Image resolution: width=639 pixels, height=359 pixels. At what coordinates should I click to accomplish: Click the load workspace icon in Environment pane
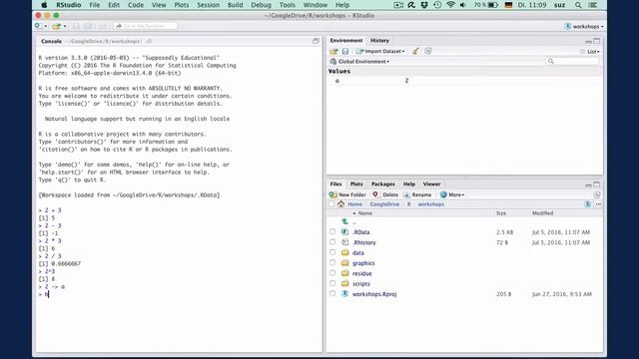click(x=333, y=51)
